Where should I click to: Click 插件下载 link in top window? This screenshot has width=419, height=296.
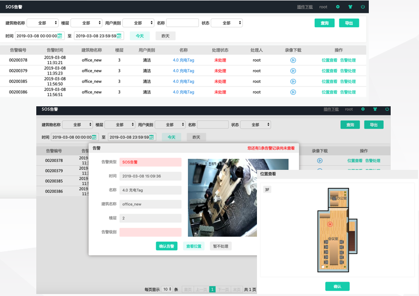[x=305, y=7]
